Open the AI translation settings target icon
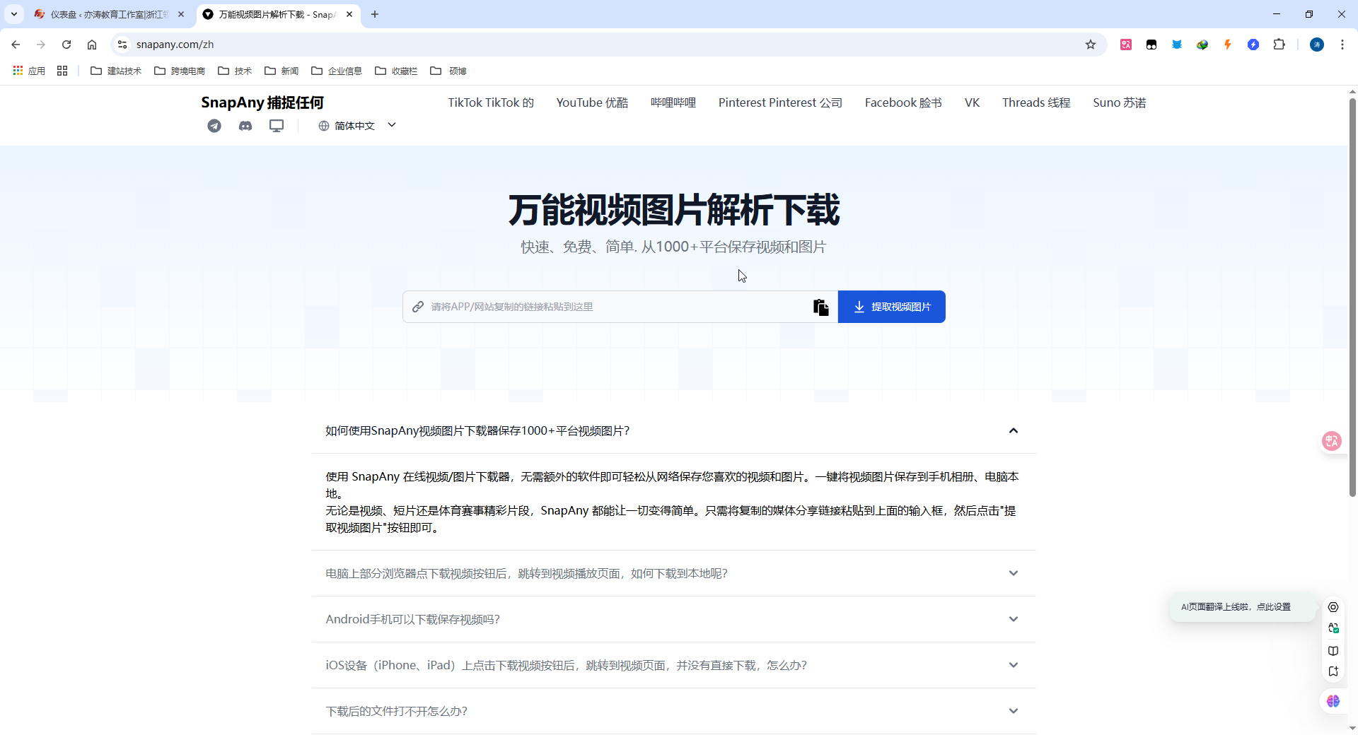 point(1333,607)
